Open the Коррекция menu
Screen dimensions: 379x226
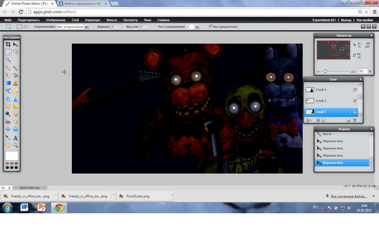92,20
